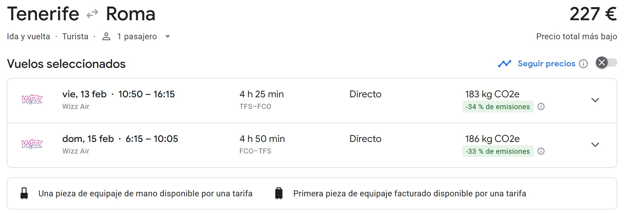Expand the 15 feb FCO–TFS flight details

(595, 145)
